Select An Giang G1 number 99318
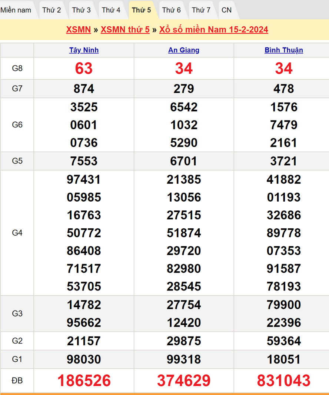The width and height of the screenshot is (329, 395). point(184,359)
